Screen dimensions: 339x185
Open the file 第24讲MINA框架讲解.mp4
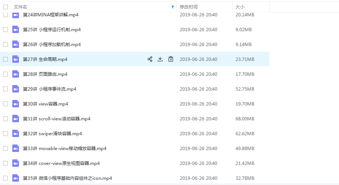click(x=51, y=15)
